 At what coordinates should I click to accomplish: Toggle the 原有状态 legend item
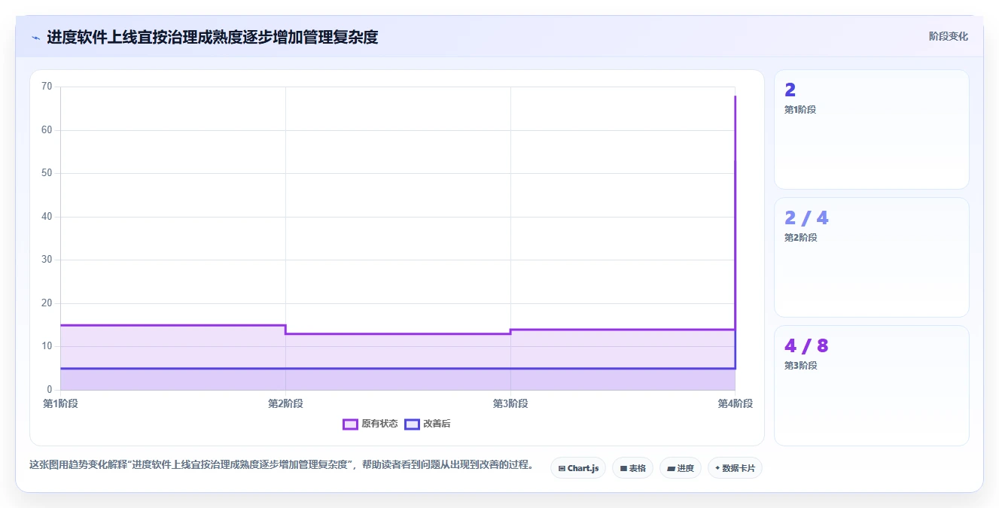pos(370,424)
